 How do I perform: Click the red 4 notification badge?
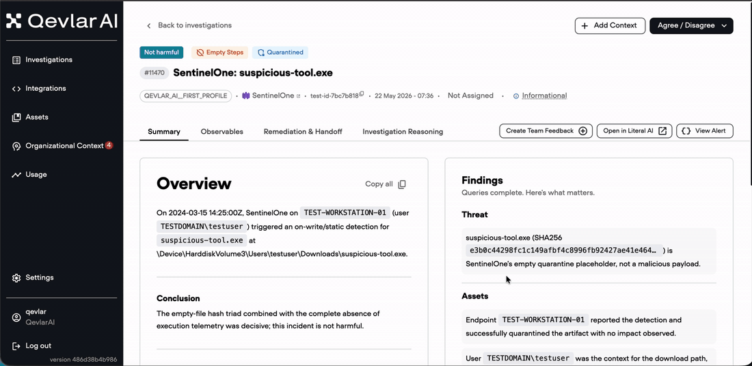point(109,145)
